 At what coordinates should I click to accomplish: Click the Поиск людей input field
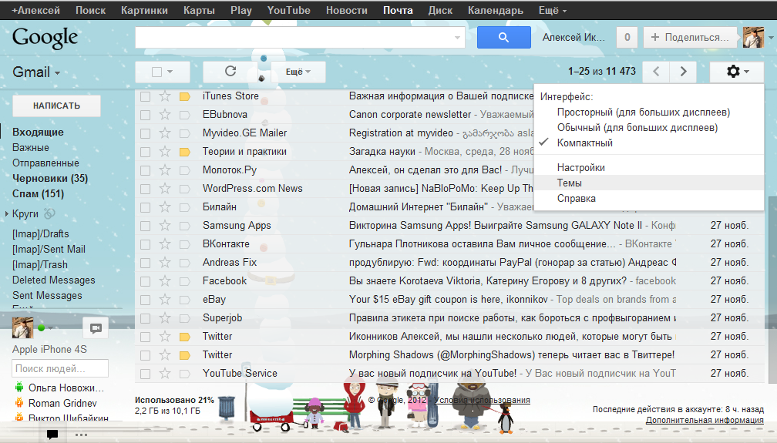click(x=60, y=369)
